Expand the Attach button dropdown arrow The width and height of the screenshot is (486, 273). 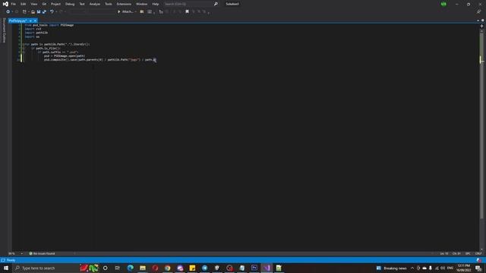(x=135, y=12)
